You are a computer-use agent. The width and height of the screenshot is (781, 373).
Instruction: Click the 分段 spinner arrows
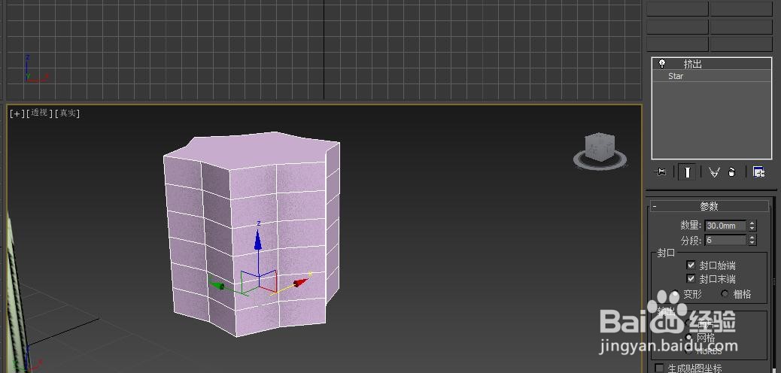[752, 240]
